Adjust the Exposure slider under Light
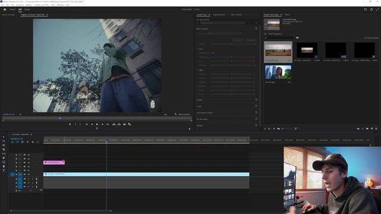The height and width of the screenshot is (214, 381). click(x=232, y=74)
